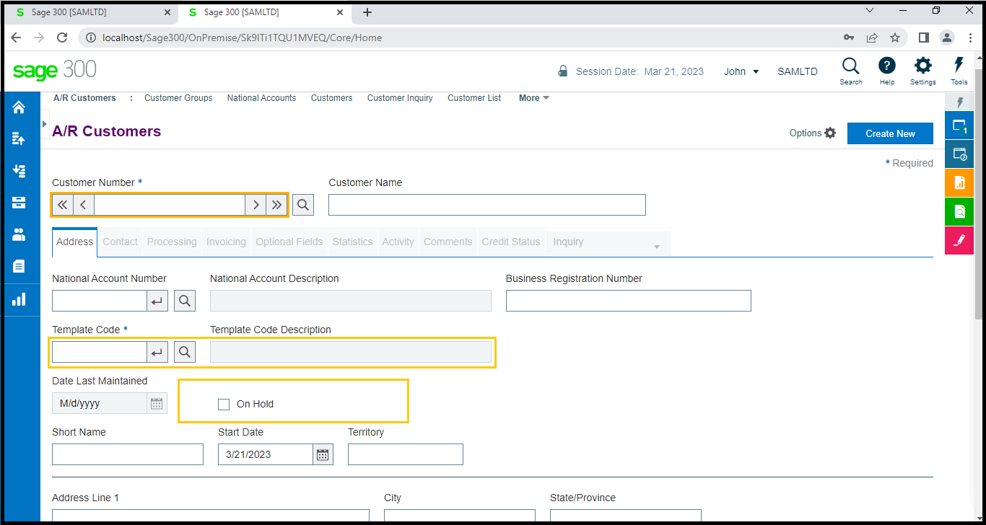Switch to the Address tab
Screen dimensions: 986x525
pos(74,242)
